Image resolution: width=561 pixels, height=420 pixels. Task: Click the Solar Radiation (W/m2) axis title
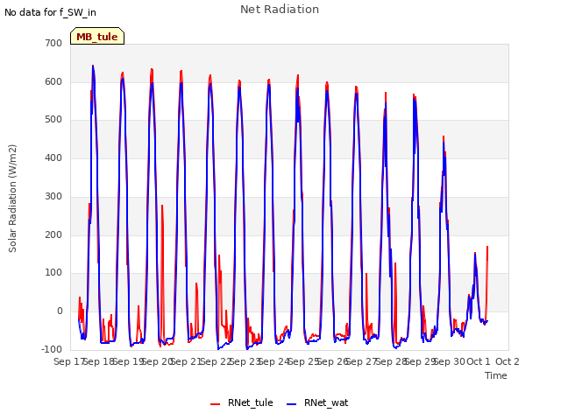click(x=12, y=199)
